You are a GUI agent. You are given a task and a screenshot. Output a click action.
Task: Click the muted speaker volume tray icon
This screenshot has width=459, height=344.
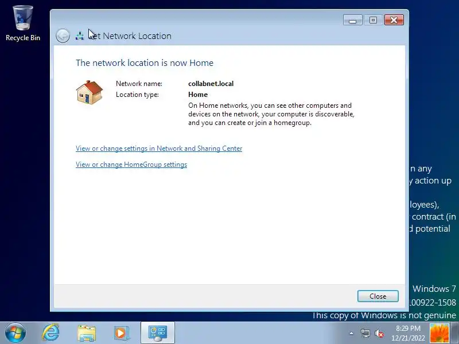coord(379,333)
